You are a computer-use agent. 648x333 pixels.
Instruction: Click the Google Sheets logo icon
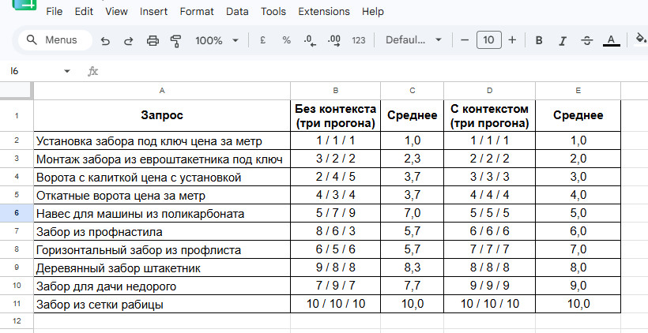tap(24, 5)
